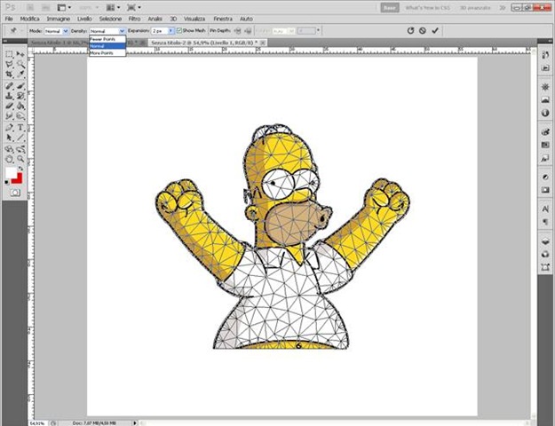Screen dimensions: 555x426
Task: Select the Type tool
Action: pos(20,128)
